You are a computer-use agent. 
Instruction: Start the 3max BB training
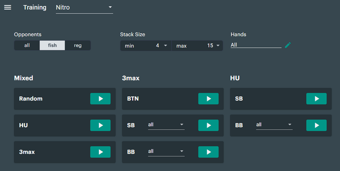pyautogui.click(x=208, y=152)
